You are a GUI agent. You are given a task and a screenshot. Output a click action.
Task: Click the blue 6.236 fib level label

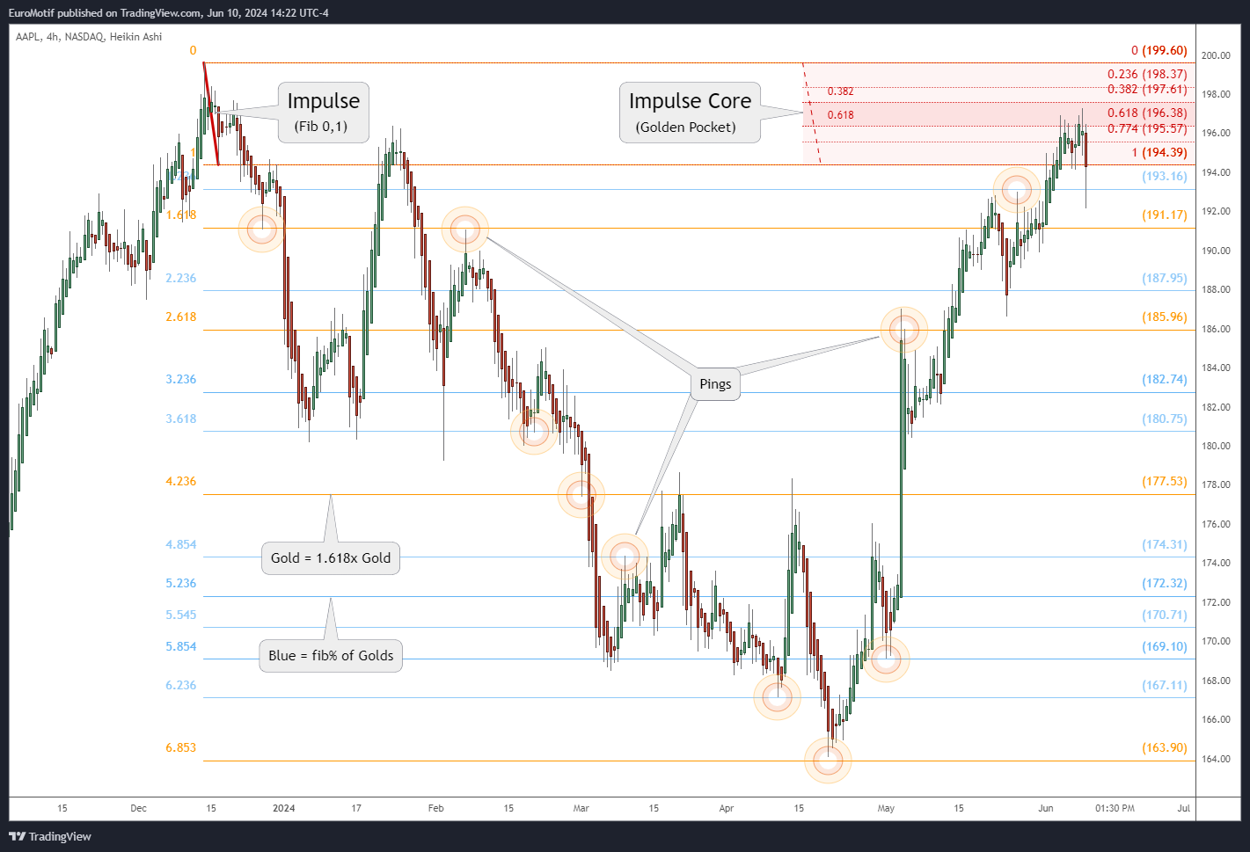181,685
